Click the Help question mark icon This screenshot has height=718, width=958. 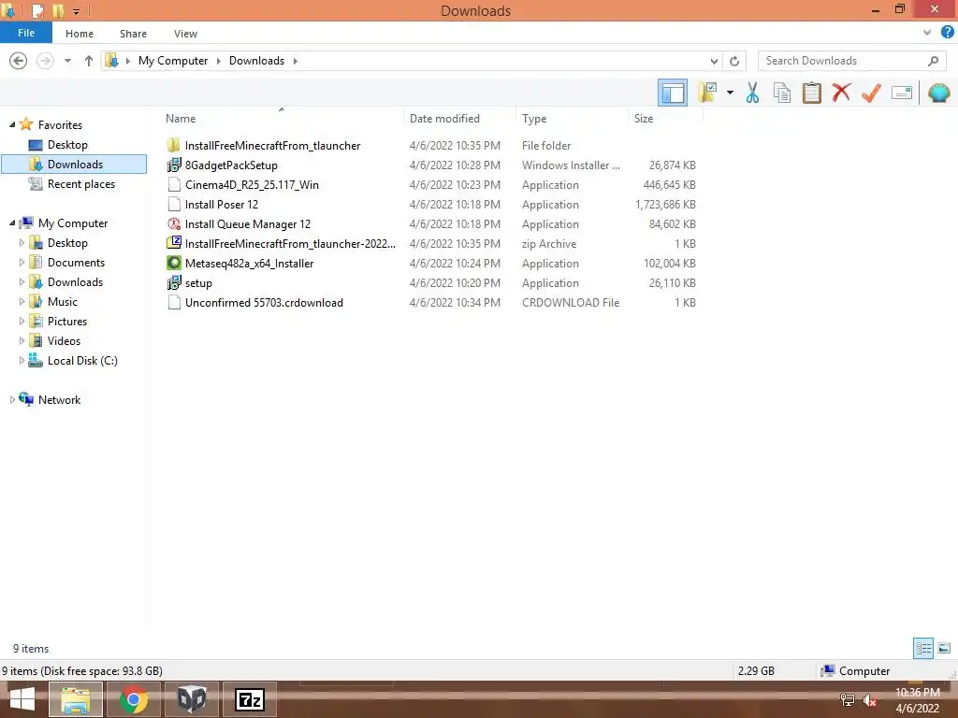(947, 33)
